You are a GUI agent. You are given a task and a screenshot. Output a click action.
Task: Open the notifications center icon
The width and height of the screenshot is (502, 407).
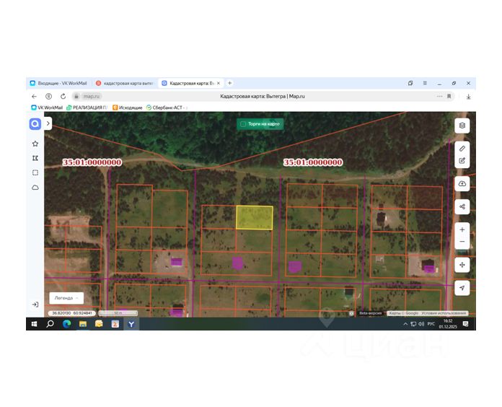coord(466,325)
